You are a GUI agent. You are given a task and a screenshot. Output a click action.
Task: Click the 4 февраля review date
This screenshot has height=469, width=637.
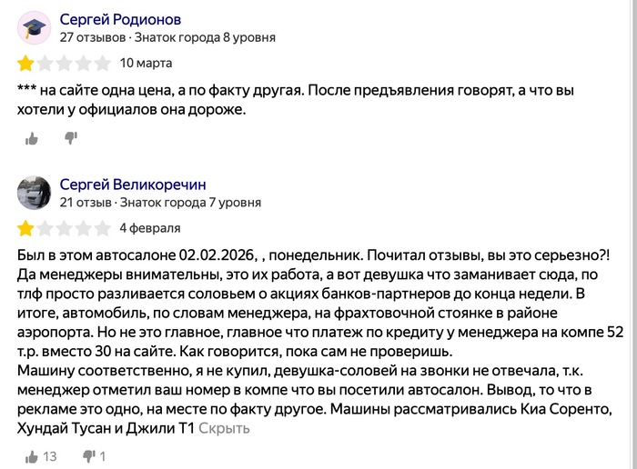[150, 228]
